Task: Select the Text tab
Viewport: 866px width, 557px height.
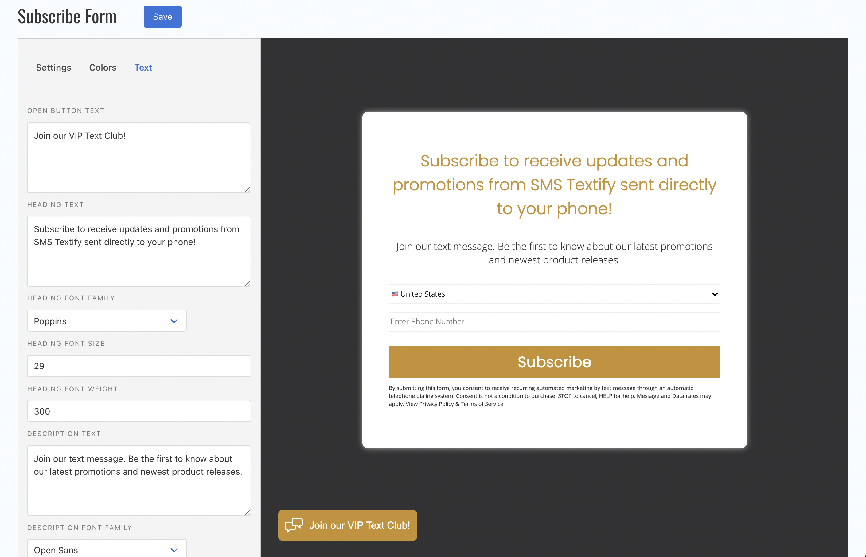Action: click(x=143, y=68)
